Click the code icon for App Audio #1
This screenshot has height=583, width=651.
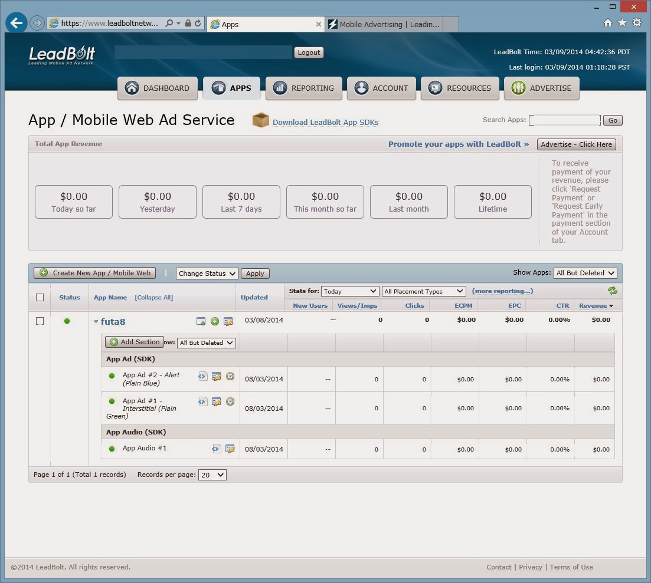[216, 449]
